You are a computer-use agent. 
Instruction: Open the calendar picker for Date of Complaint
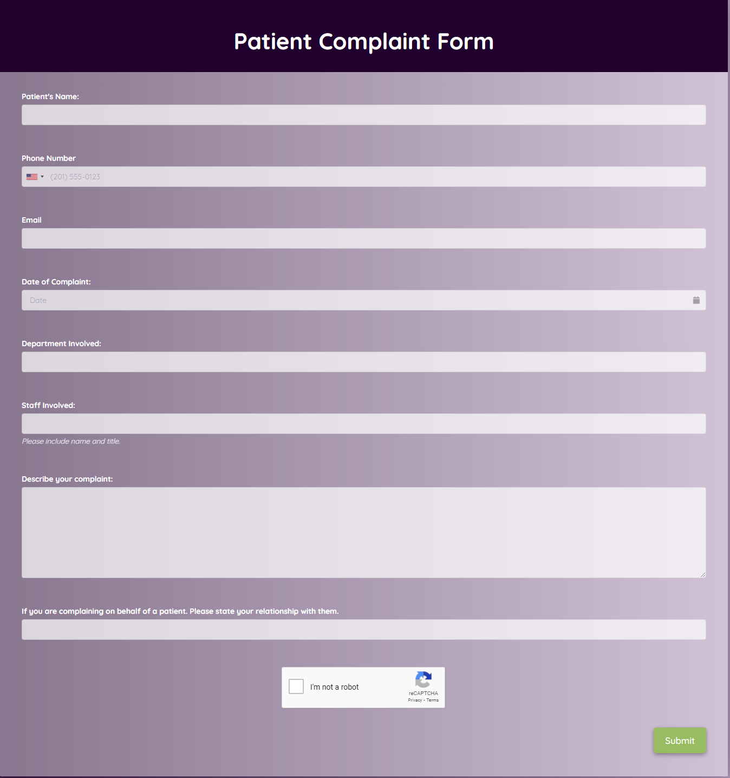click(x=696, y=300)
